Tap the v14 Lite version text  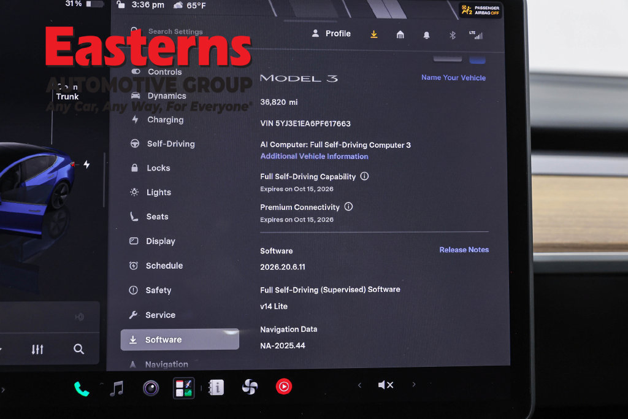(x=274, y=306)
